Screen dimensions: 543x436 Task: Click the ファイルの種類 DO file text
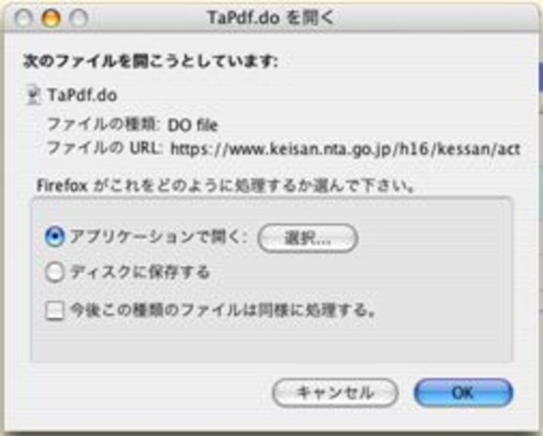[x=132, y=125]
